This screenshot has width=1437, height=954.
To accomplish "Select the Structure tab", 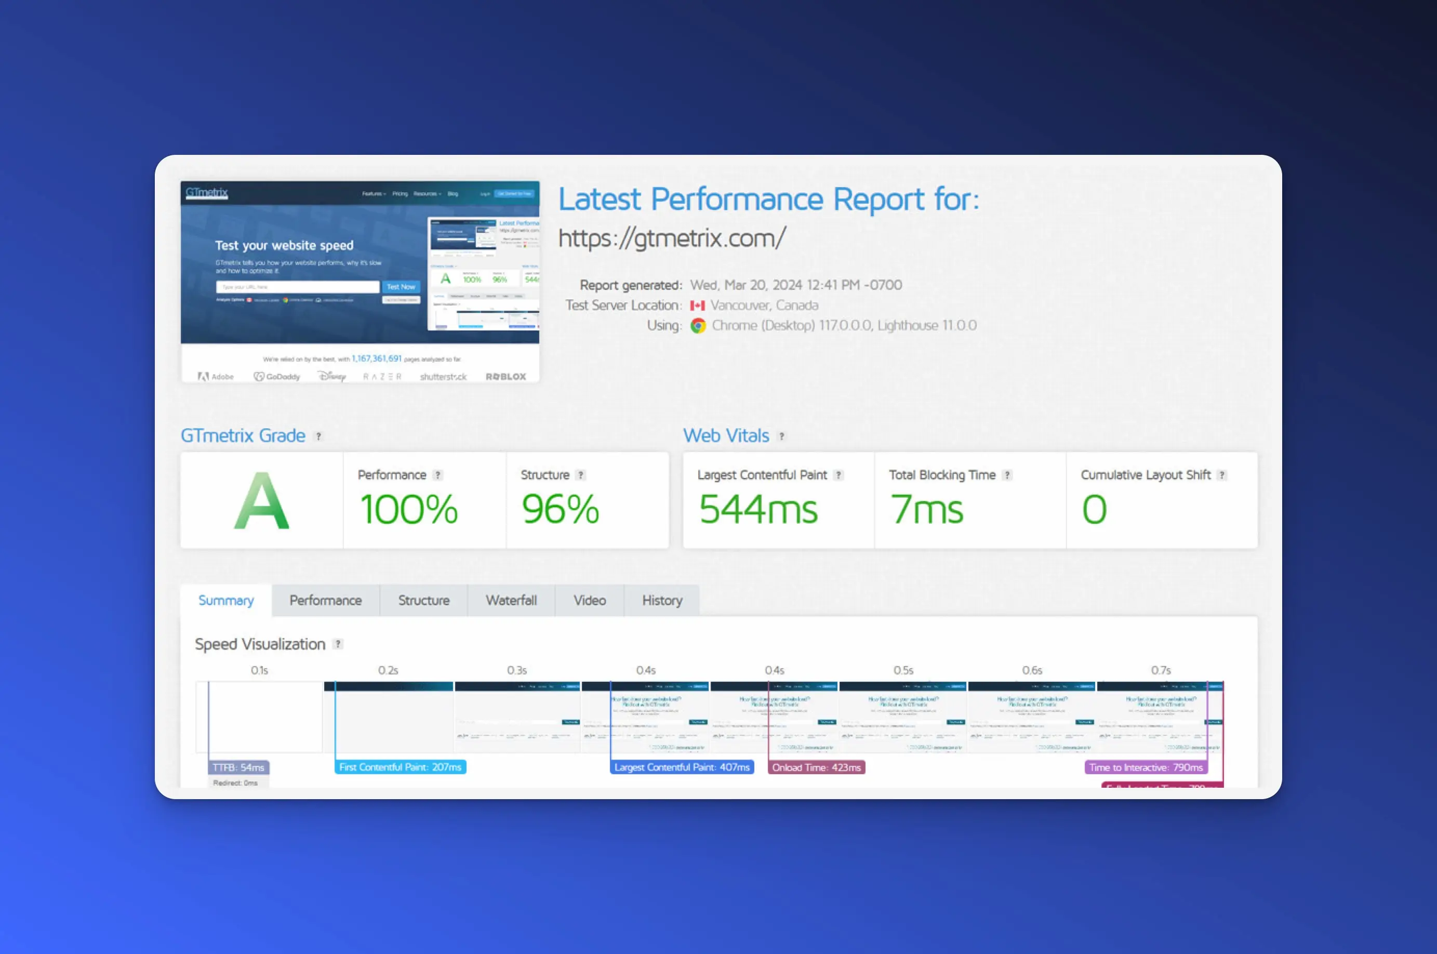I will [x=424, y=601].
